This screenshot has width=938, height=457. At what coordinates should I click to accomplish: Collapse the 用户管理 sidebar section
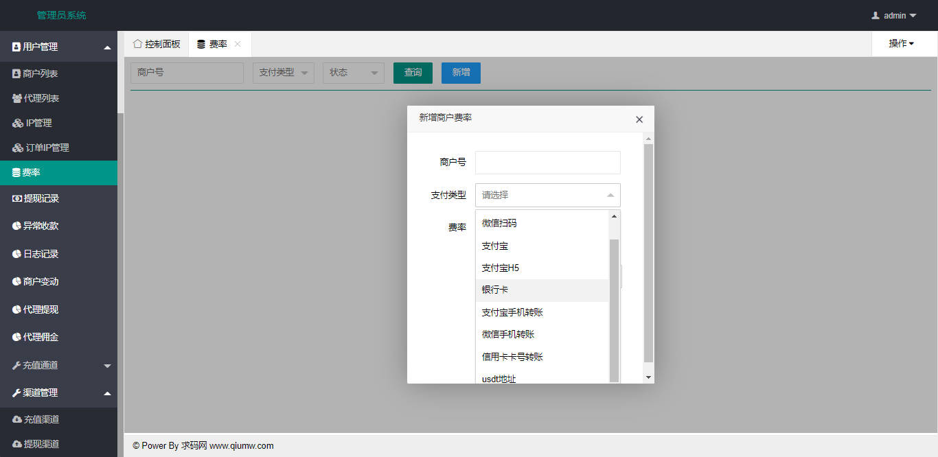pyautogui.click(x=107, y=47)
